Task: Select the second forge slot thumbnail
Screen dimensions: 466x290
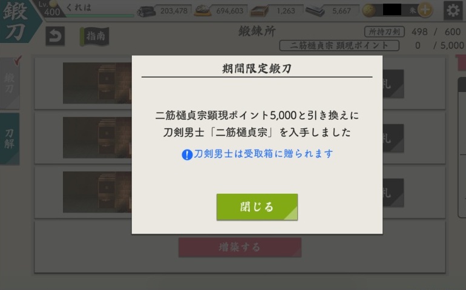Action: 97,137
